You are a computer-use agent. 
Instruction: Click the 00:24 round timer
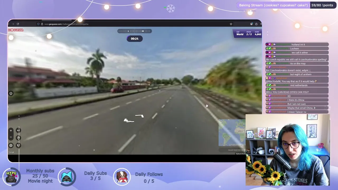135,39
